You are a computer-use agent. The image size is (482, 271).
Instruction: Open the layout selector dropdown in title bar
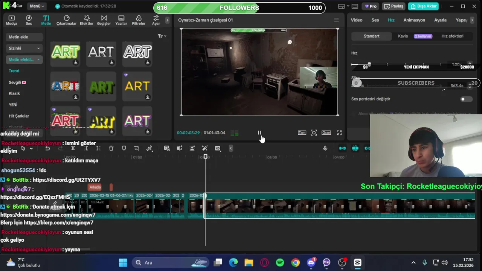point(343,6)
